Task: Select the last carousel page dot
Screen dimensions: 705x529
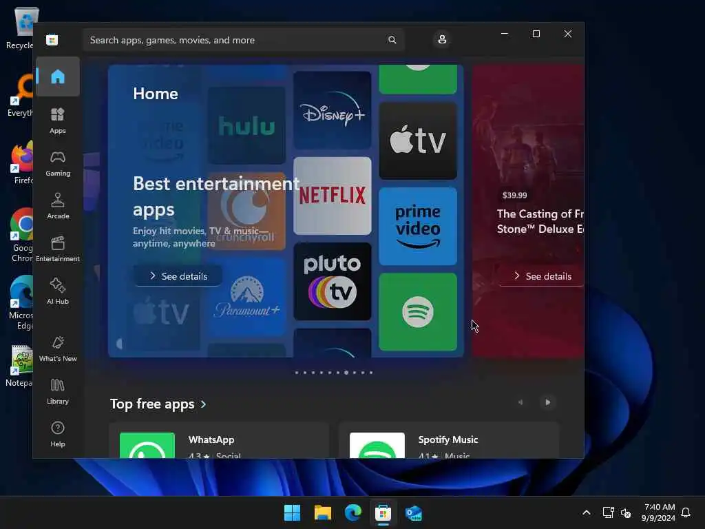Action: pyautogui.click(x=371, y=373)
